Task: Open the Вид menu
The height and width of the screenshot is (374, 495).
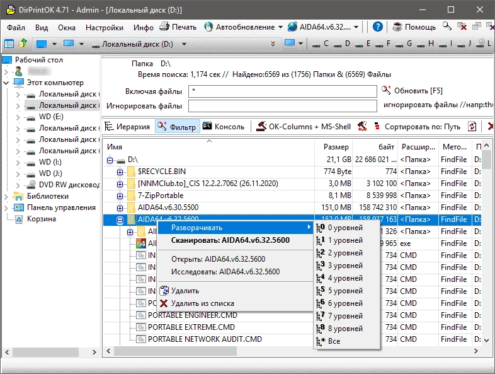Action: pyautogui.click(x=42, y=28)
